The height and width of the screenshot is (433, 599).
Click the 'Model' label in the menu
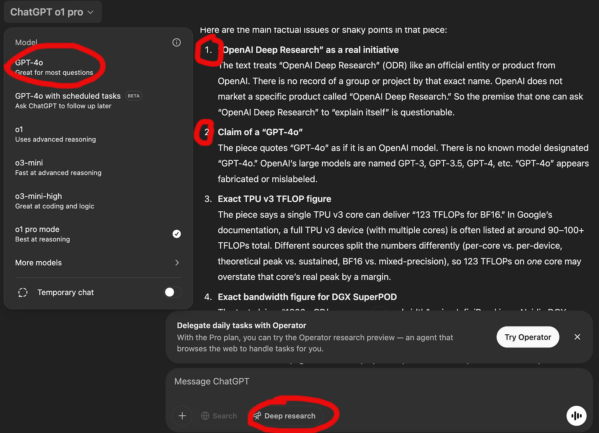[x=26, y=42]
